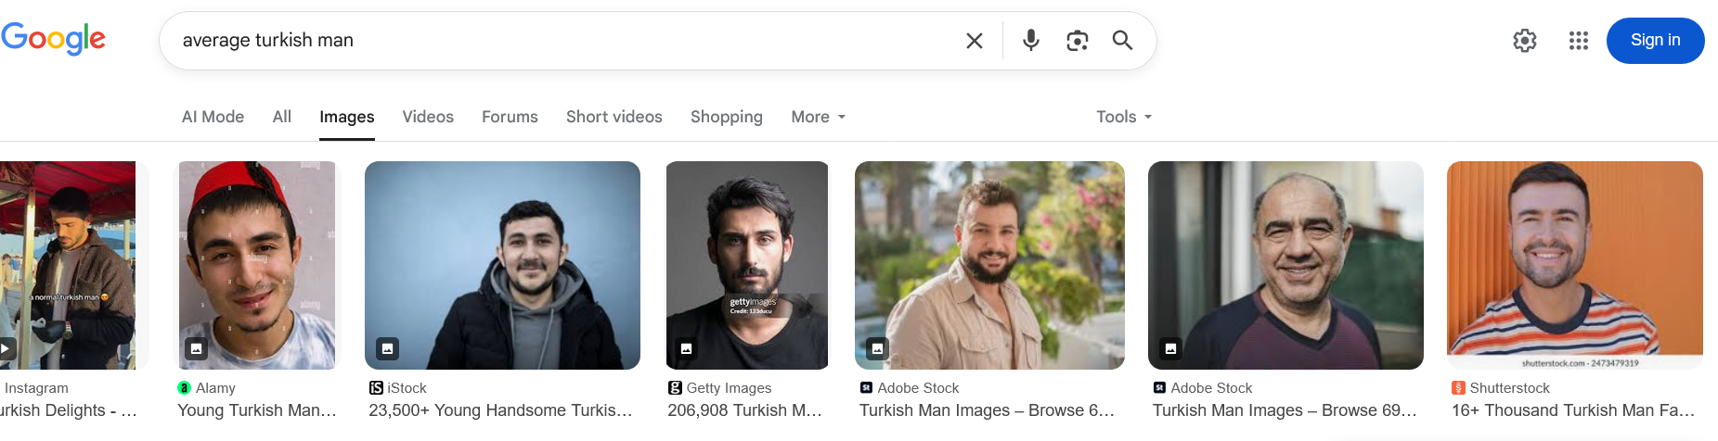This screenshot has width=1718, height=441.
Task: Switch to the Shopping tab
Action: (726, 117)
